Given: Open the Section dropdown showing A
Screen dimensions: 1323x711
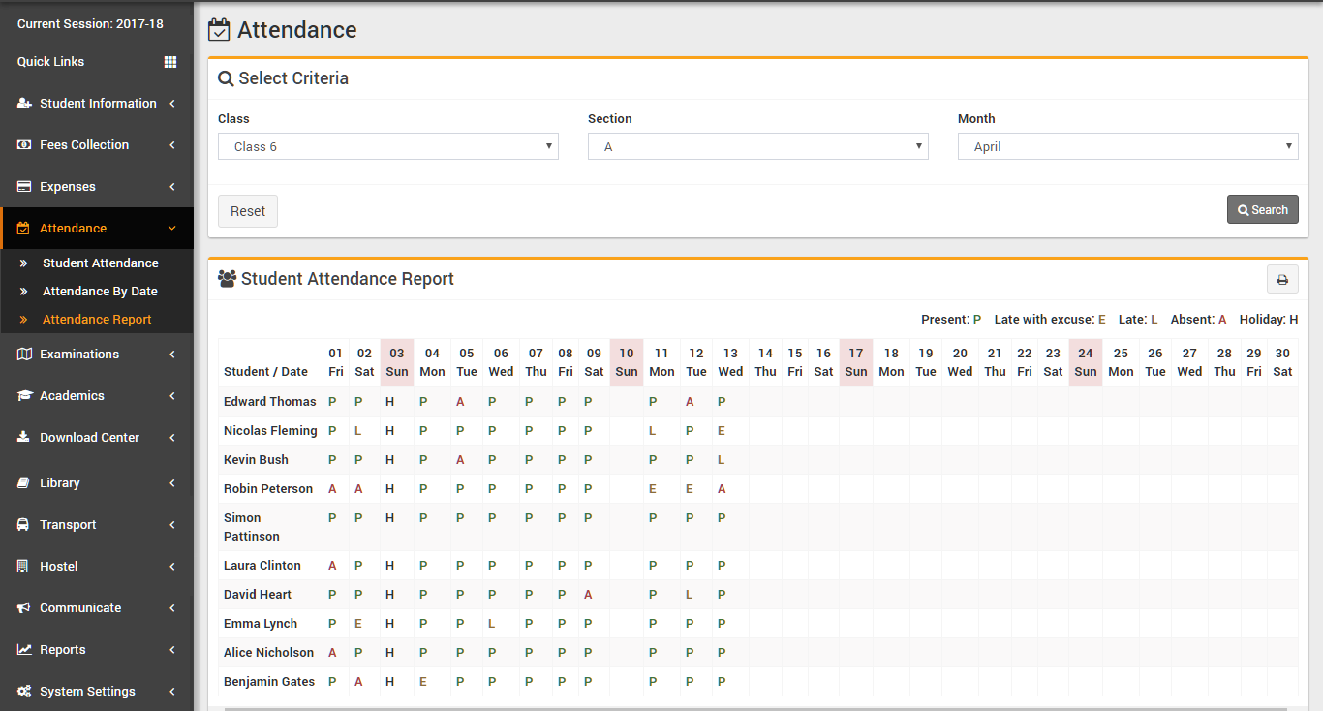Looking at the screenshot, I should coord(757,146).
